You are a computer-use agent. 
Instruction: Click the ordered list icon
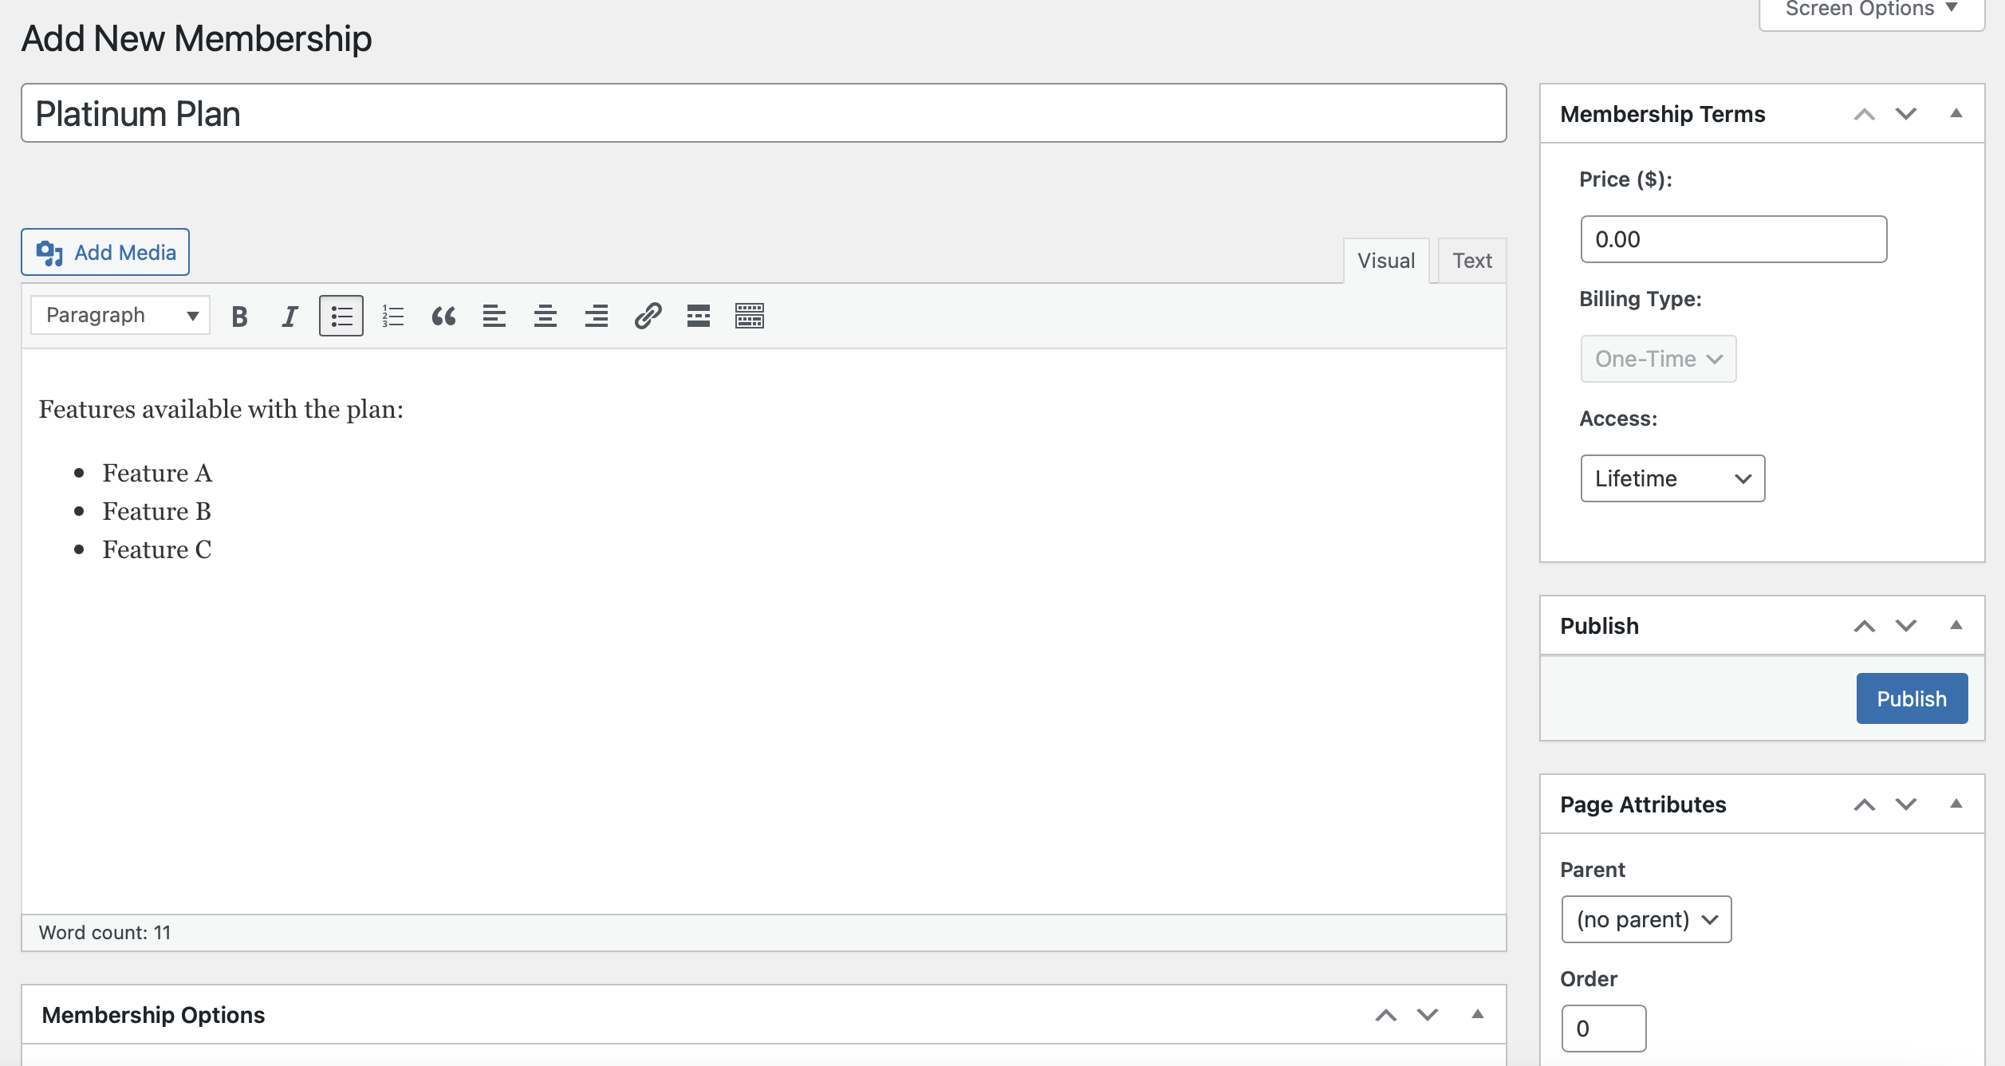tap(392, 316)
